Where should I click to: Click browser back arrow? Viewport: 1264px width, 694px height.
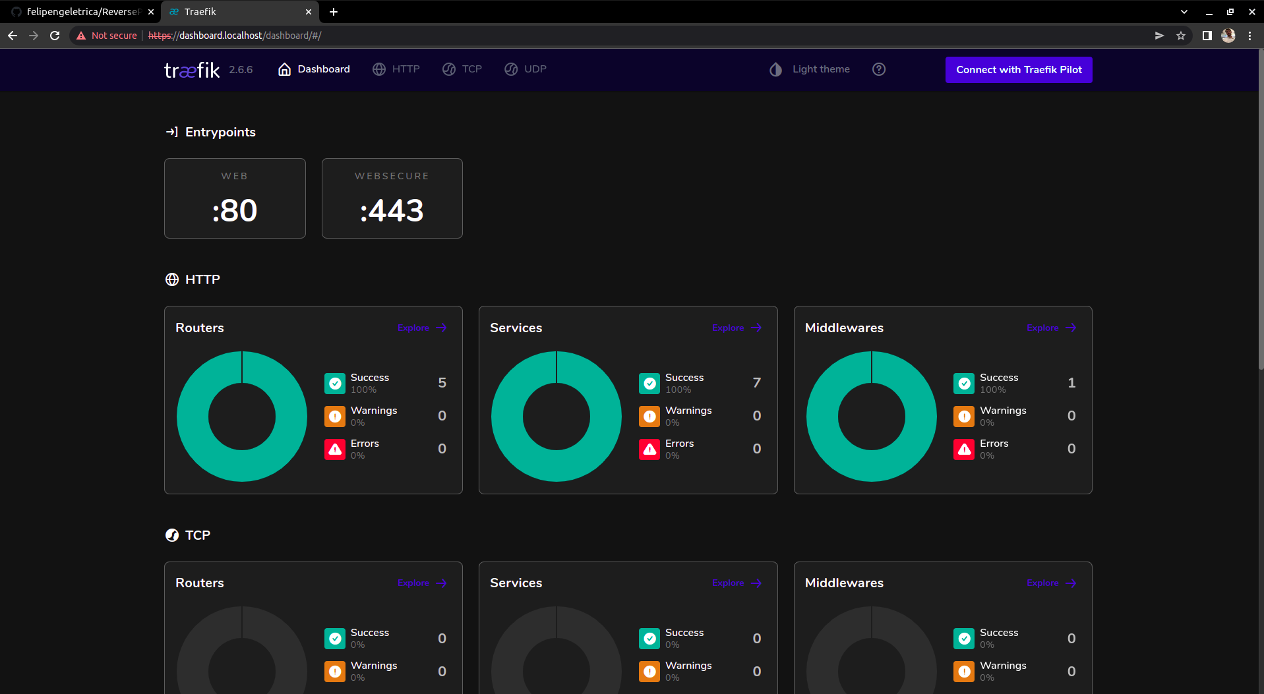pyautogui.click(x=13, y=36)
